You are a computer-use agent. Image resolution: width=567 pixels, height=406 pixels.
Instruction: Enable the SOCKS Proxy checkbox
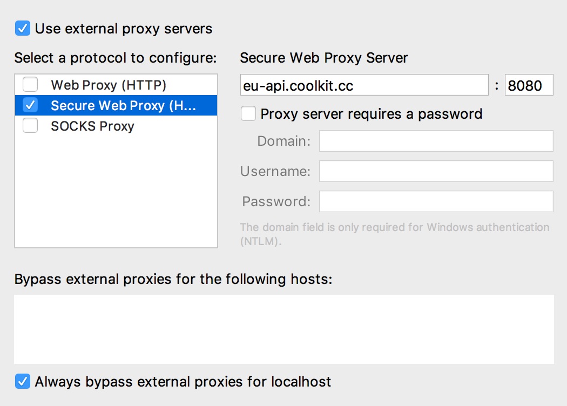pyautogui.click(x=30, y=126)
